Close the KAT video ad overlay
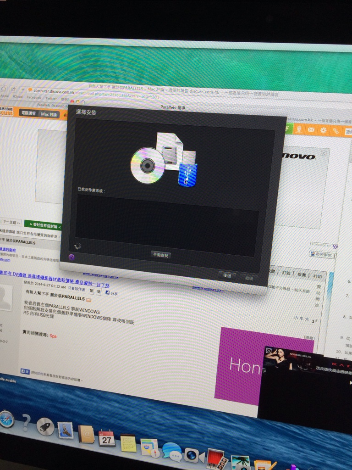This screenshot has width=352, height=470. tap(269, 350)
